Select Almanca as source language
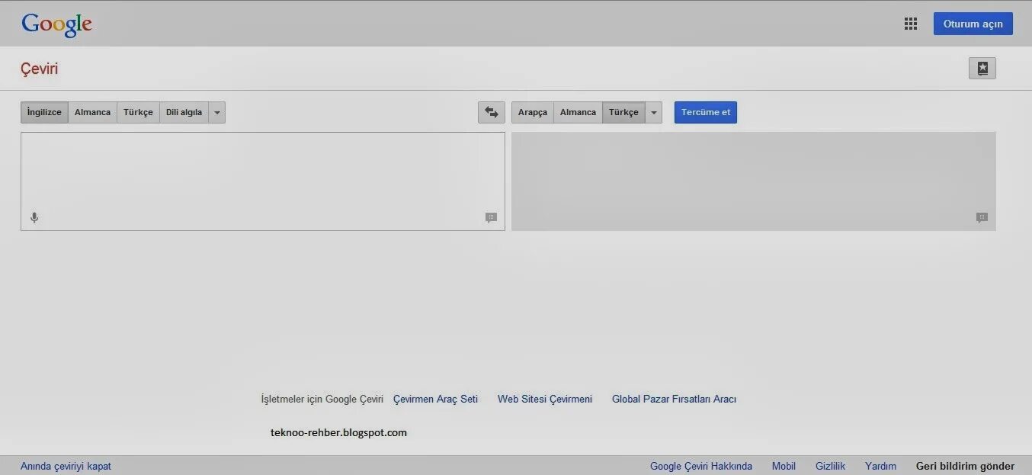The image size is (1032, 475). coord(93,112)
